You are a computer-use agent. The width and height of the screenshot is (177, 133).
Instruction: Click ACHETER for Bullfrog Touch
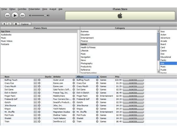pyautogui.click(x=133, y=80)
